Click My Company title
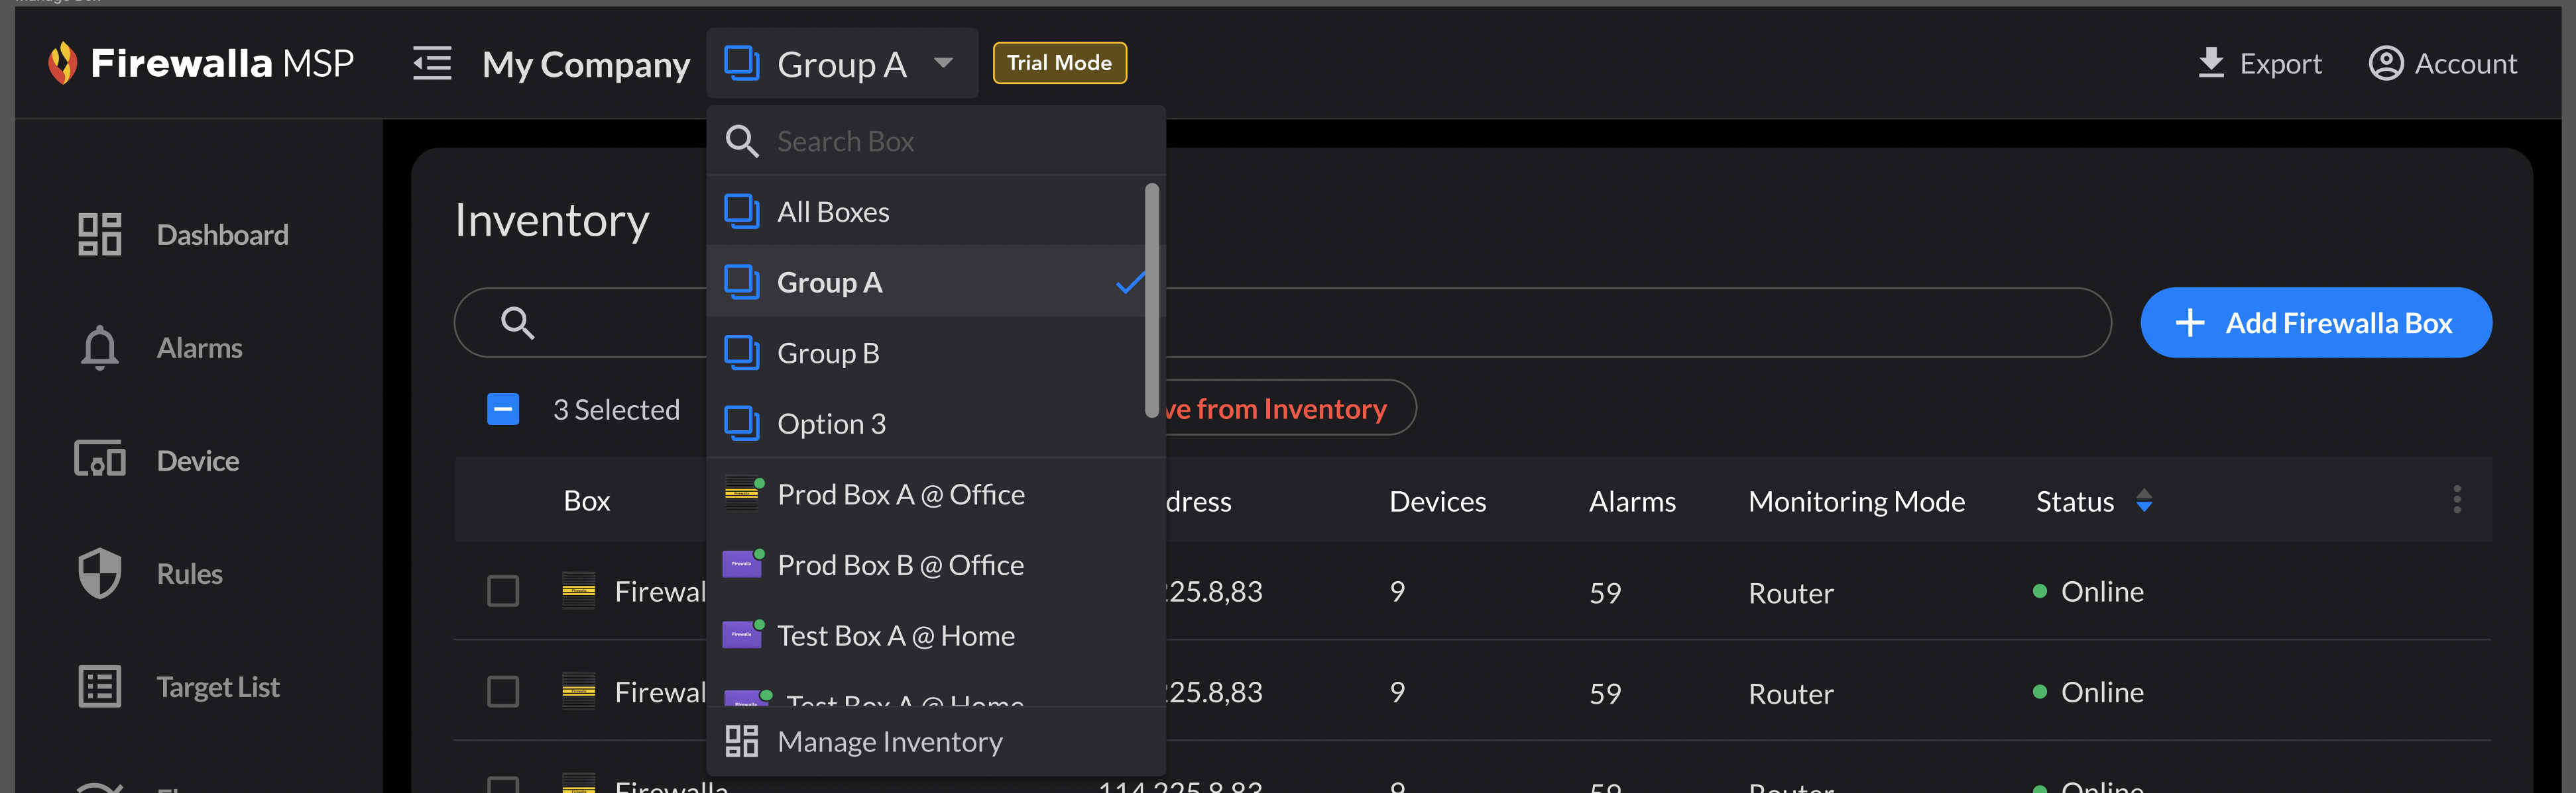The width and height of the screenshot is (2576, 793). (x=586, y=64)
